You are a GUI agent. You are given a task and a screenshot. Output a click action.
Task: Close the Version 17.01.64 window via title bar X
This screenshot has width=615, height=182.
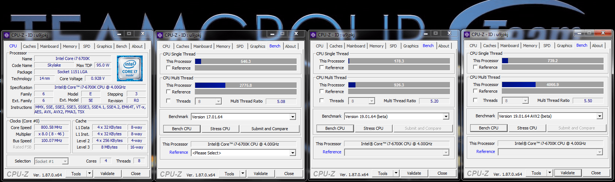click(x=296, y=33)
